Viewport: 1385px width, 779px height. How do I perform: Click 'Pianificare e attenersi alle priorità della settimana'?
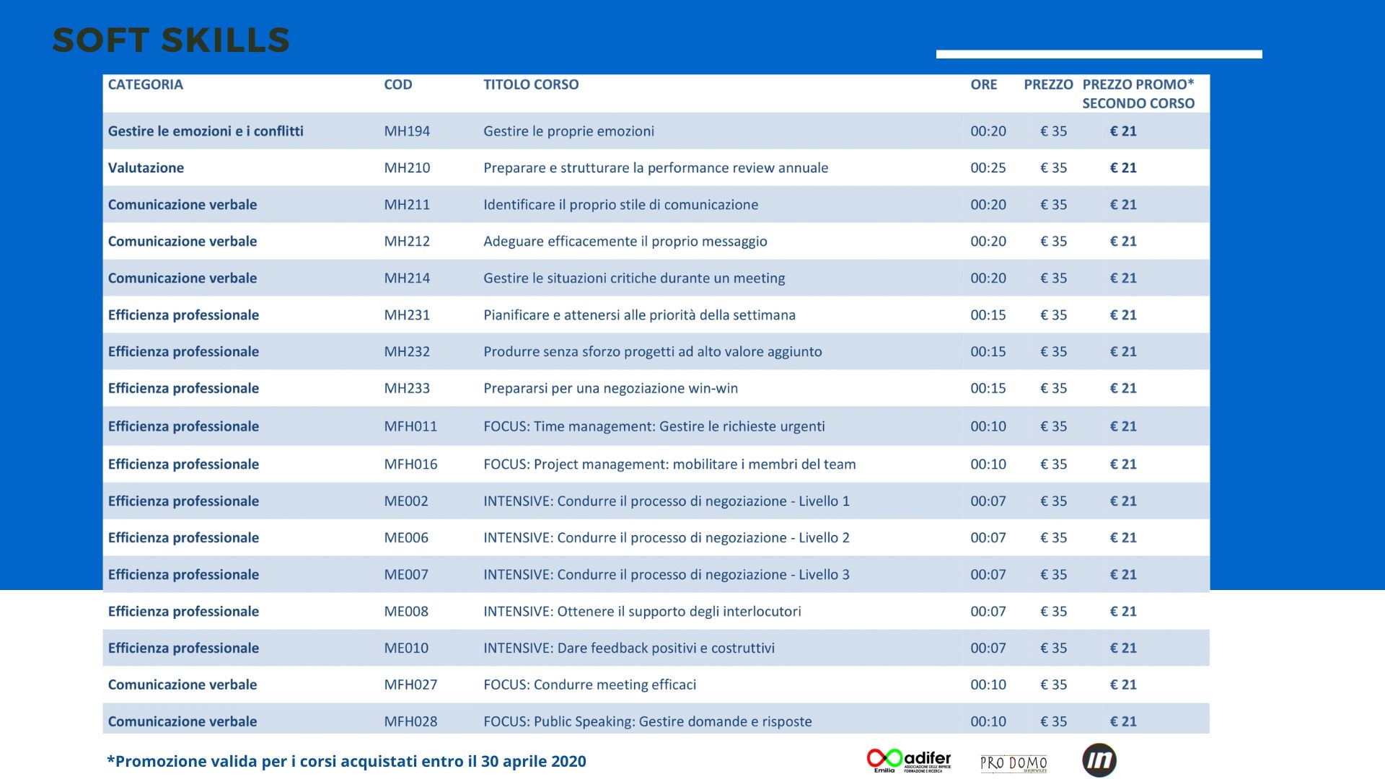point(639,315)
